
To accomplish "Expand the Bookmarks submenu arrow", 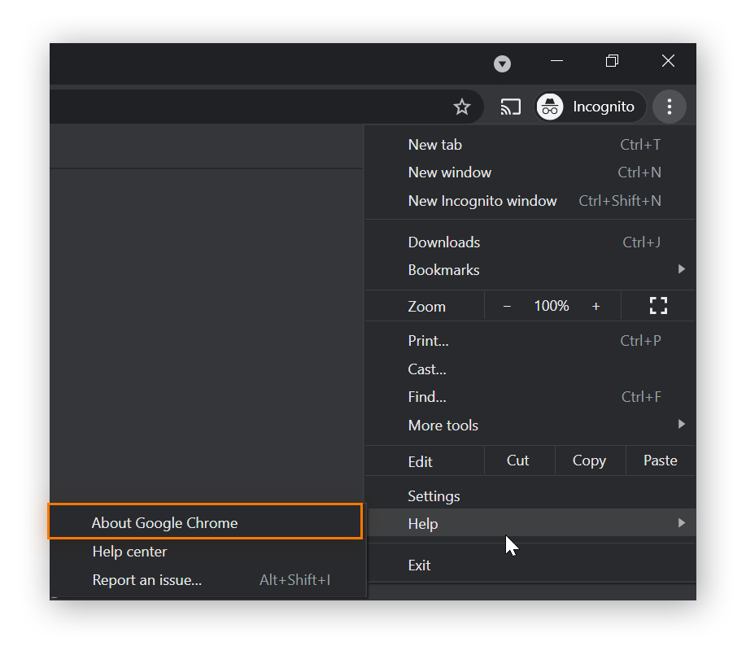I will (682, 269).
